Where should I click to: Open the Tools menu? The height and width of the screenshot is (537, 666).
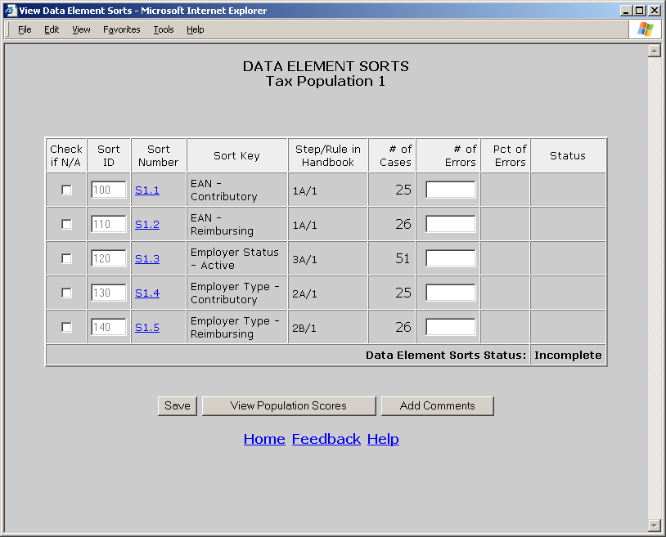[x=164, y=29]
